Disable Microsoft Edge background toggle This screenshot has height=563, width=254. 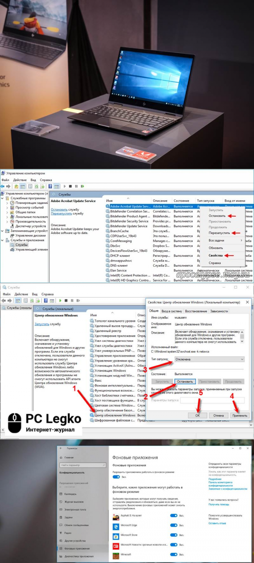174,525
